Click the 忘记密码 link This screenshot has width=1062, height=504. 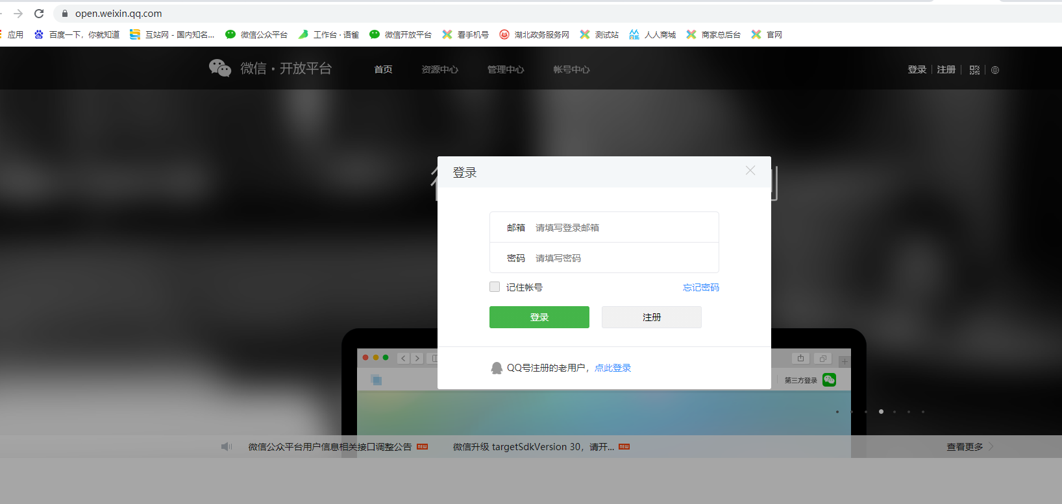pyautogui.click(x=701, y=287)
